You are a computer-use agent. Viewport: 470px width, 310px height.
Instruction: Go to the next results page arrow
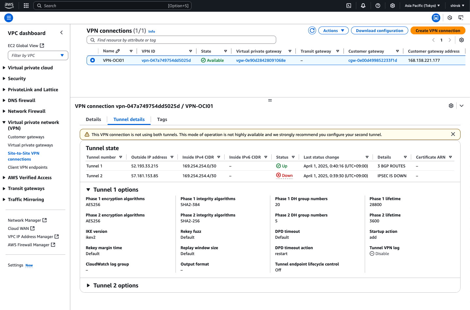click(450, 40)
